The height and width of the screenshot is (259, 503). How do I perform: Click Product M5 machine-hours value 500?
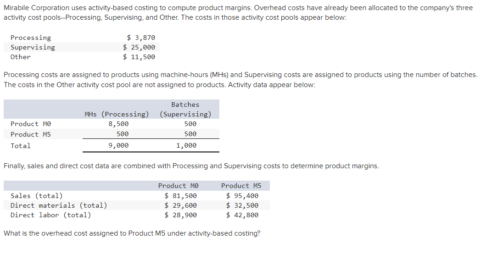[123, 134]
